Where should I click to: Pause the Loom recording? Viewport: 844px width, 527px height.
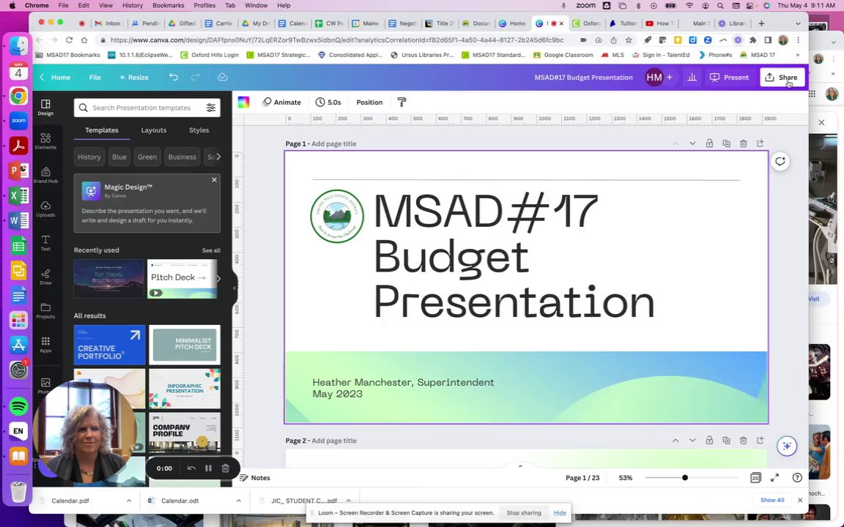[x=208, y=468]
